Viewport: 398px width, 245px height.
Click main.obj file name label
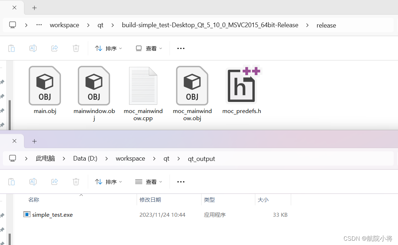click(x=45, y=111)
